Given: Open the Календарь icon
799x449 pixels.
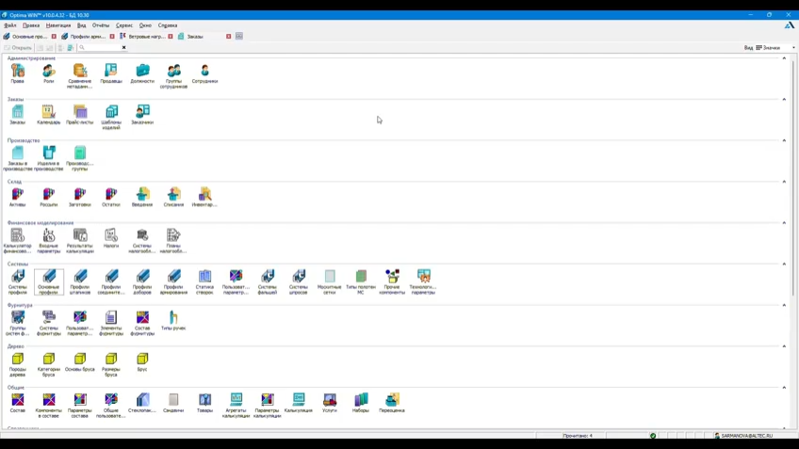Looking at the screenshot, I should [x=48, y=115].
